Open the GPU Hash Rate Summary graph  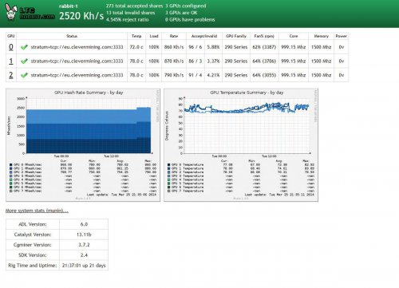(83, 145)
